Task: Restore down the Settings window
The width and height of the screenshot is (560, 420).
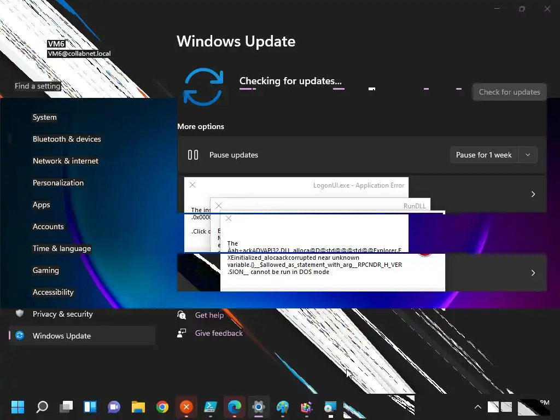Action: coord(522,9)
